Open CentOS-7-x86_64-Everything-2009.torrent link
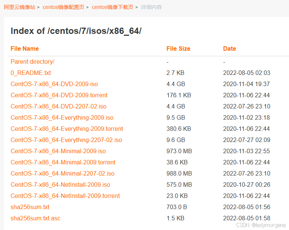 click(x=67, y=129)
